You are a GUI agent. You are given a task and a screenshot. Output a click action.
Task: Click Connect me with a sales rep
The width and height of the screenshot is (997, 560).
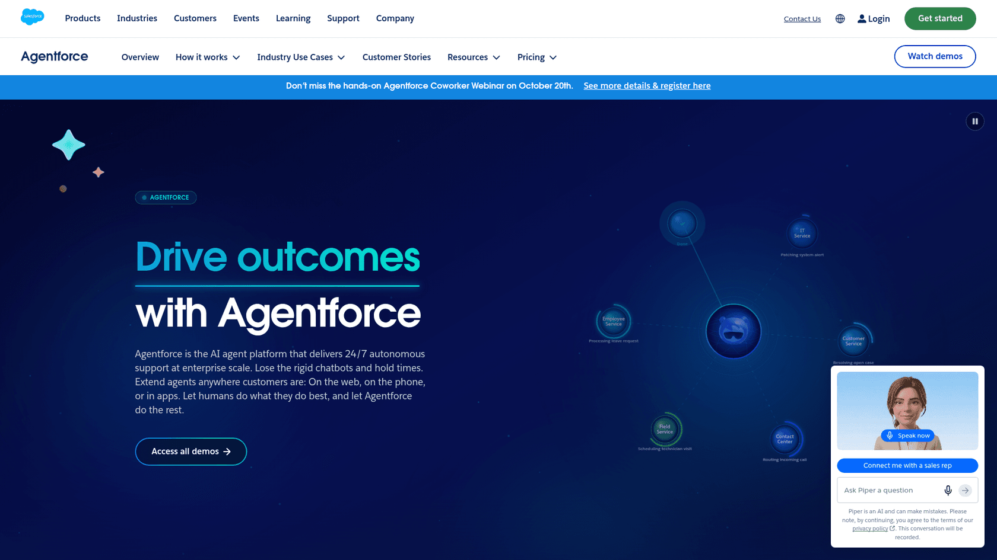[x=907, y=466]
